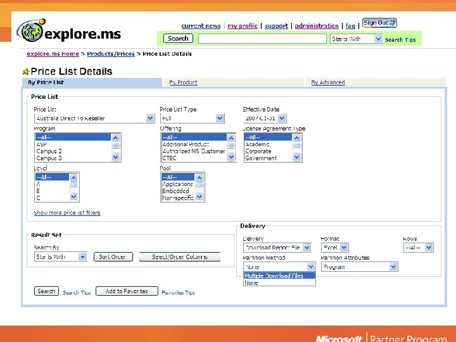
Task: Select --All-- in the Level list
Action: coord(52,177)
